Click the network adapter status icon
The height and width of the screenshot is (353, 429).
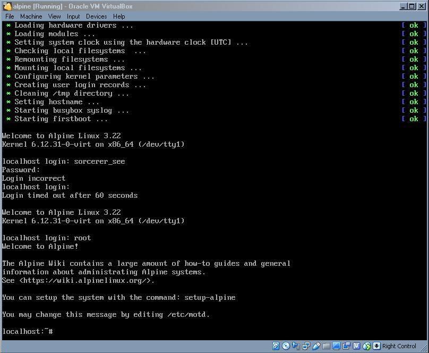(x=306, y=346)
